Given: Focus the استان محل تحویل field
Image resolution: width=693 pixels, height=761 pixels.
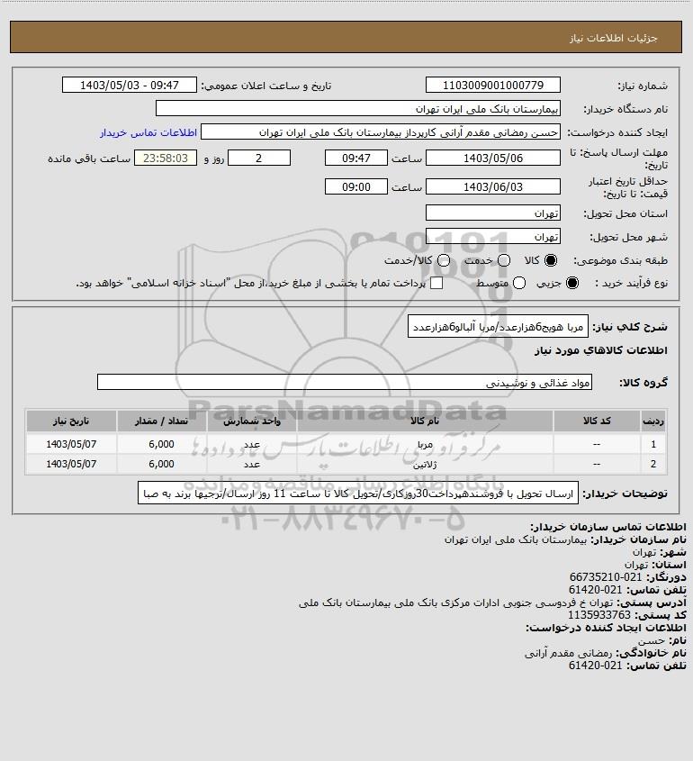Looking at the screenshot, I should (x=492, y=213).
